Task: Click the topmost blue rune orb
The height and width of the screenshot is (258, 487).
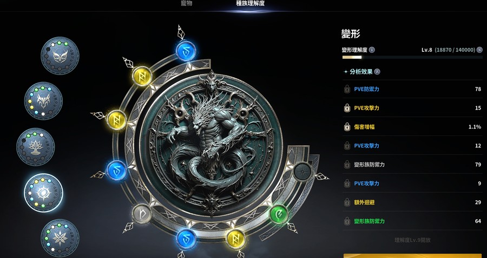Action: [186, 51]
